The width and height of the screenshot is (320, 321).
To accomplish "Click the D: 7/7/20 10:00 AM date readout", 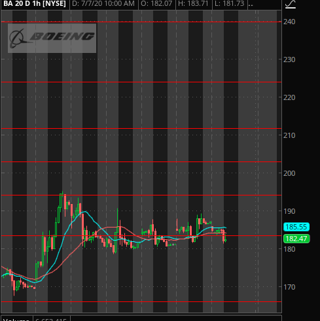I will (x=103, y=4).
